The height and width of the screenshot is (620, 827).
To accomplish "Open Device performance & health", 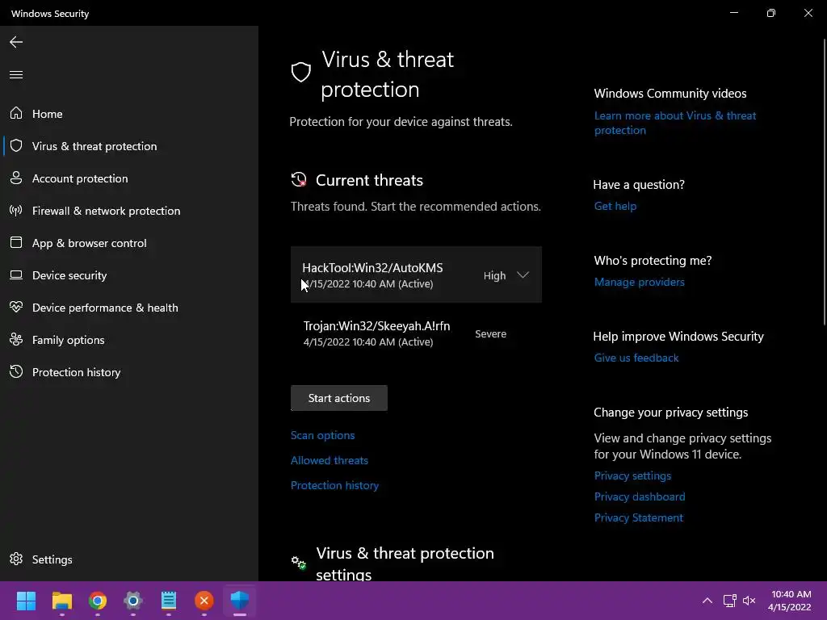I will click(105, 308).
